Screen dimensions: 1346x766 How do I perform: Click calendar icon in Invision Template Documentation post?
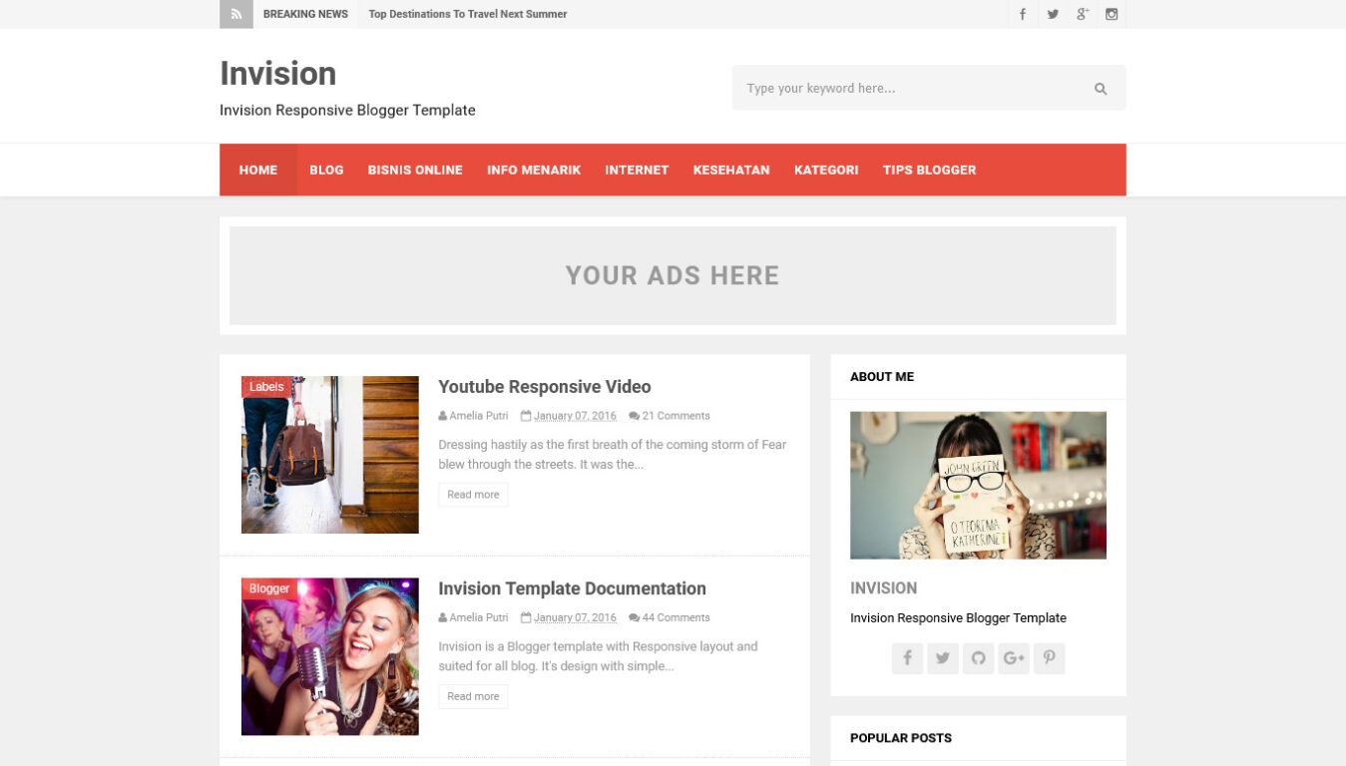coord(526,617)
